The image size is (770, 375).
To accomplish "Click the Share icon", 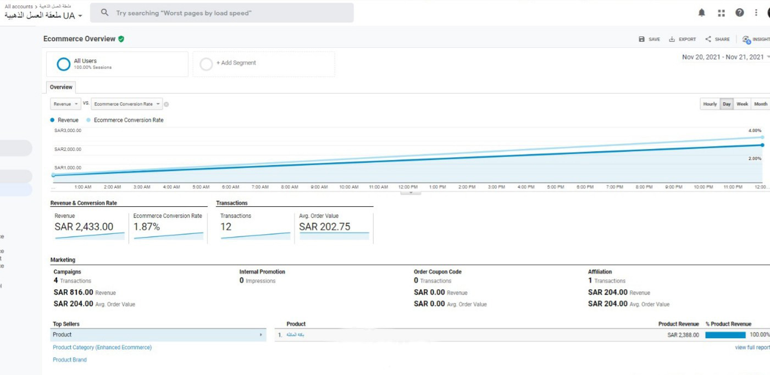I will (x=708, y=39).
